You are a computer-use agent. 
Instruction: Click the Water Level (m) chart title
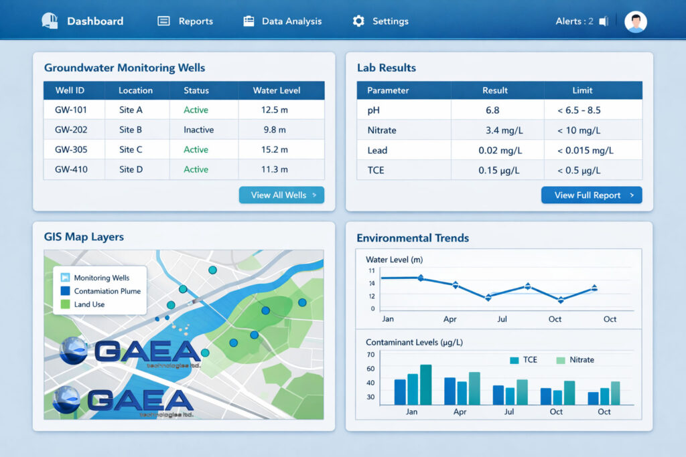coord(394,260)
